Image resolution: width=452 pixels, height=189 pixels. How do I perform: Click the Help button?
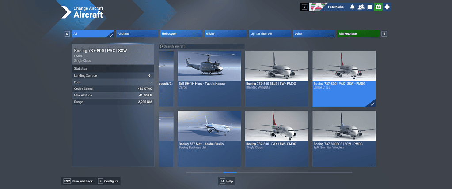click(x=227, y=181)
